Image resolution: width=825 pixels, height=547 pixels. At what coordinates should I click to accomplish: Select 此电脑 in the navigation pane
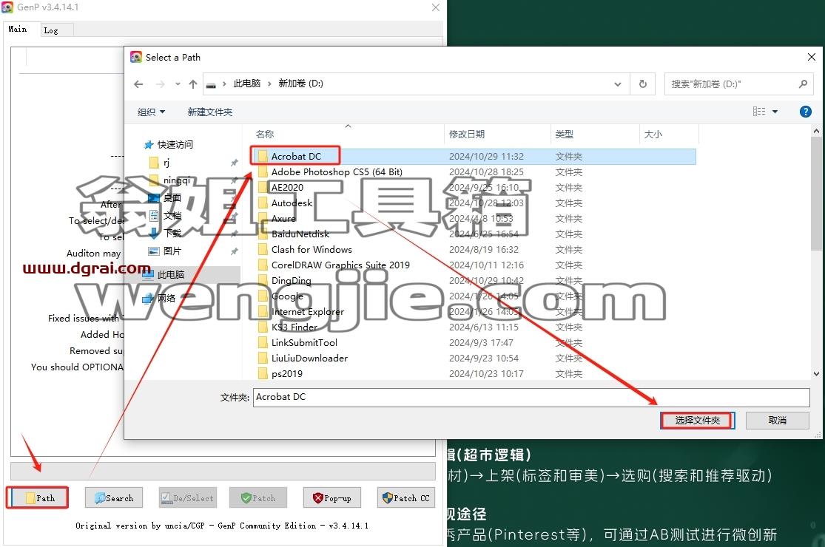(x=171, y=274)
